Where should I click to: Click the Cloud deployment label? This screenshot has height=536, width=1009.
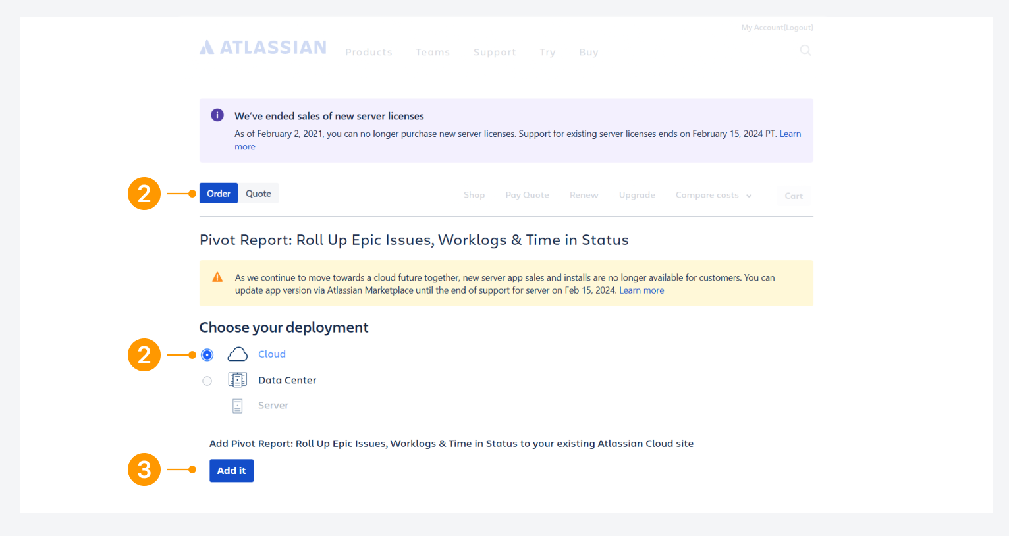pyautogui.click(x=272, y=354)
